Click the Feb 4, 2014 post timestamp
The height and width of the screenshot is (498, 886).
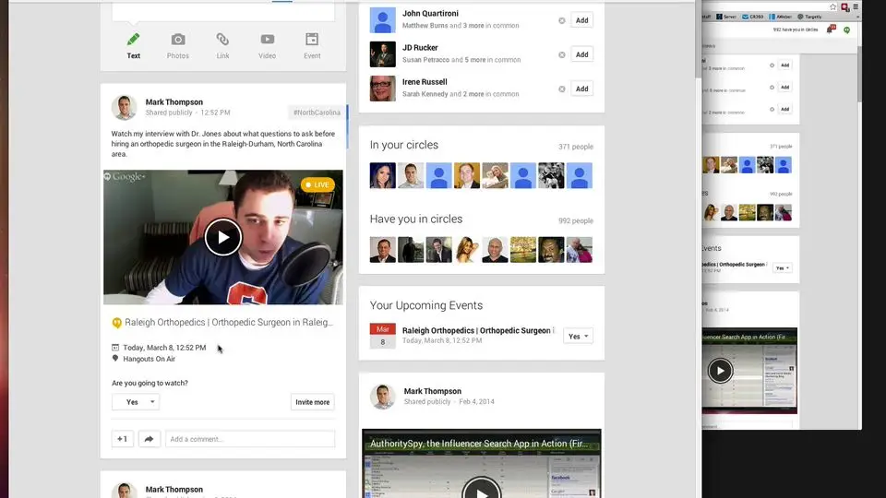click(x=476, y=402)
